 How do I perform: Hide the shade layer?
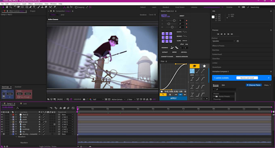(2, 117)
